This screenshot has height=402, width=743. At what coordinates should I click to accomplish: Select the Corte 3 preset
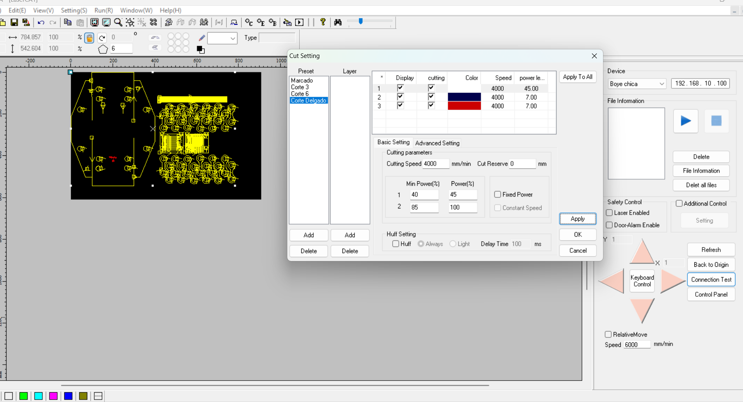click(x=300, y=87)
